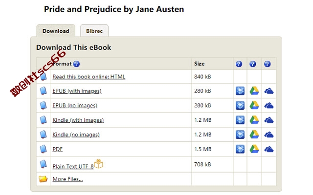
Task: Click the OneDrive column help icon
Action: (268, 64)
